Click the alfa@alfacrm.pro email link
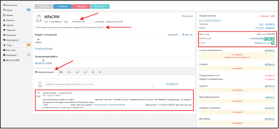This screenshot has width=279, height=129. point(262,43)
